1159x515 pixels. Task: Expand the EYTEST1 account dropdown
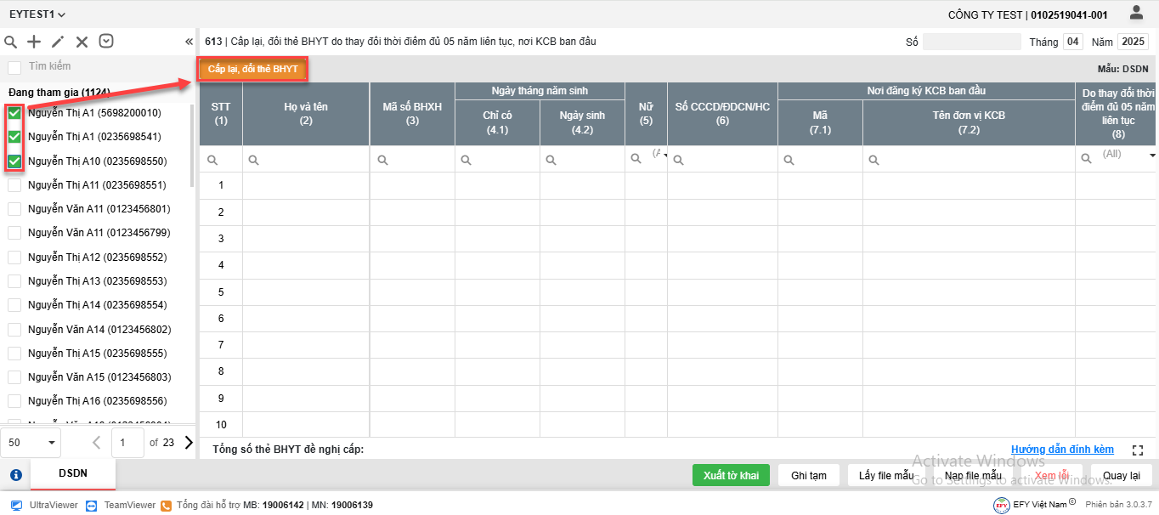(x=37, y=14)
